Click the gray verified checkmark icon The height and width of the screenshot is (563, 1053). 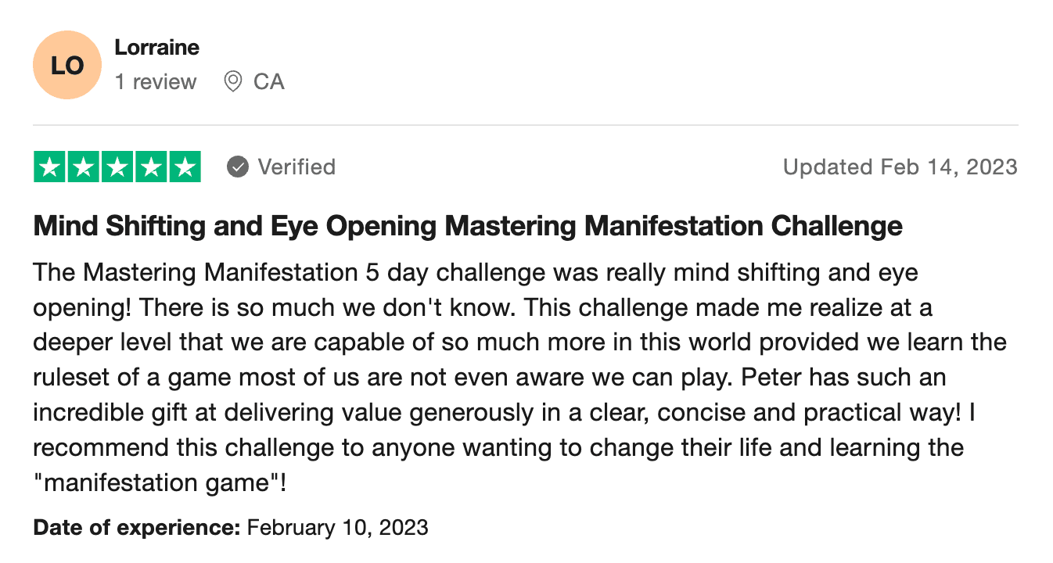click(x=238, y=167)
